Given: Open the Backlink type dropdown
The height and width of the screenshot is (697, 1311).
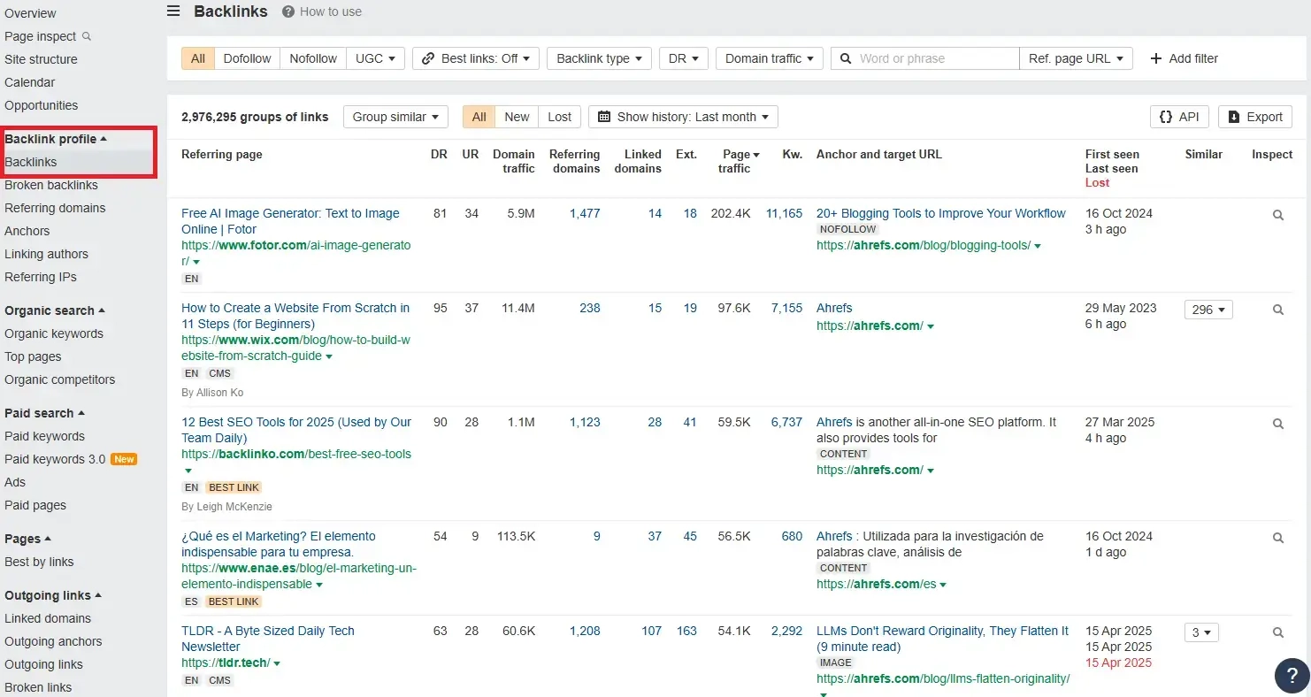Looking at the screenshot, I should [x=599, y=58].
